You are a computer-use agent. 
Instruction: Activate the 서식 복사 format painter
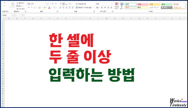[20, 9]
